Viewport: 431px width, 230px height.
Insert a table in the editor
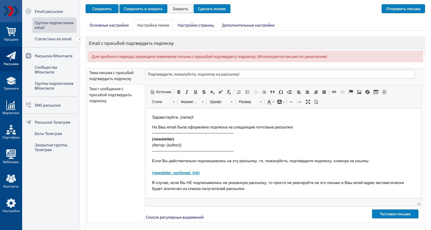click(x=376, y=92)
